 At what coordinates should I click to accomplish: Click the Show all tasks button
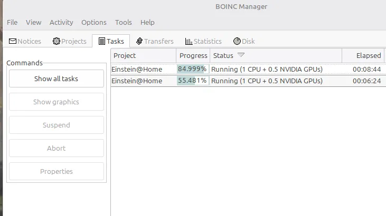(57, 78)
